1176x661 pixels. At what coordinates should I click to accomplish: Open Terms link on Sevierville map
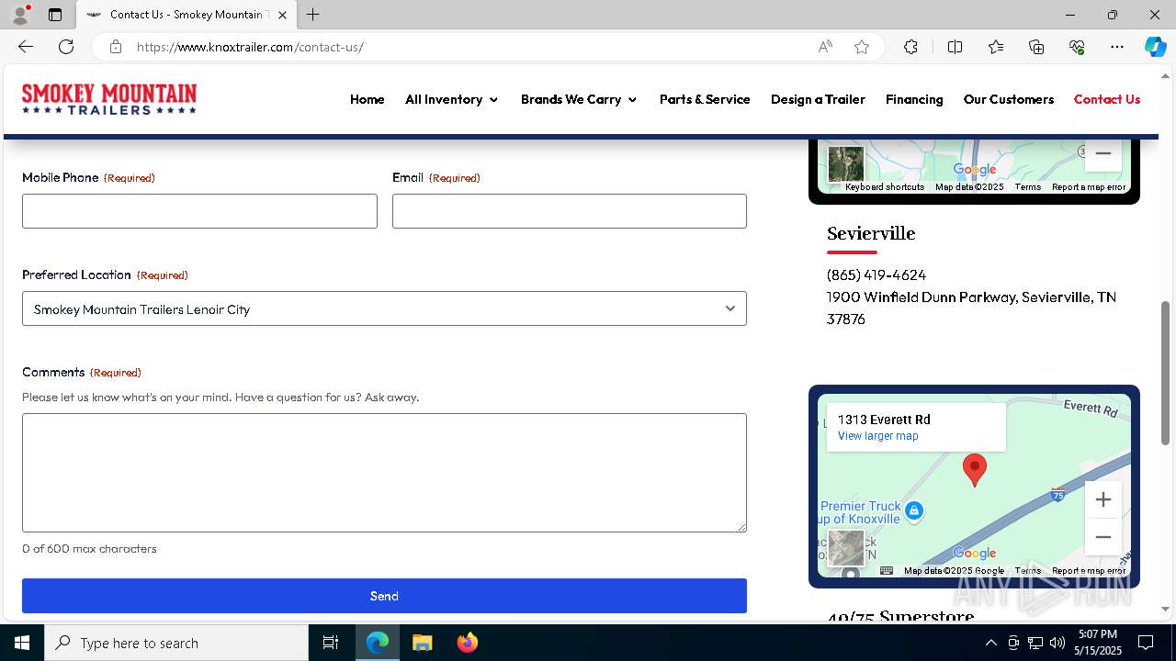[x=1027, y=187]
